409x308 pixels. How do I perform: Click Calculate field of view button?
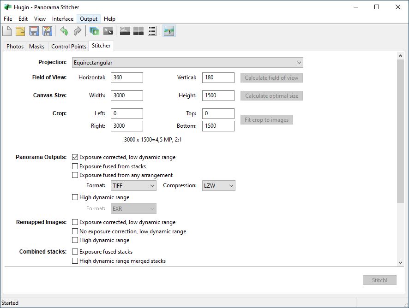(x=271, y=78)
